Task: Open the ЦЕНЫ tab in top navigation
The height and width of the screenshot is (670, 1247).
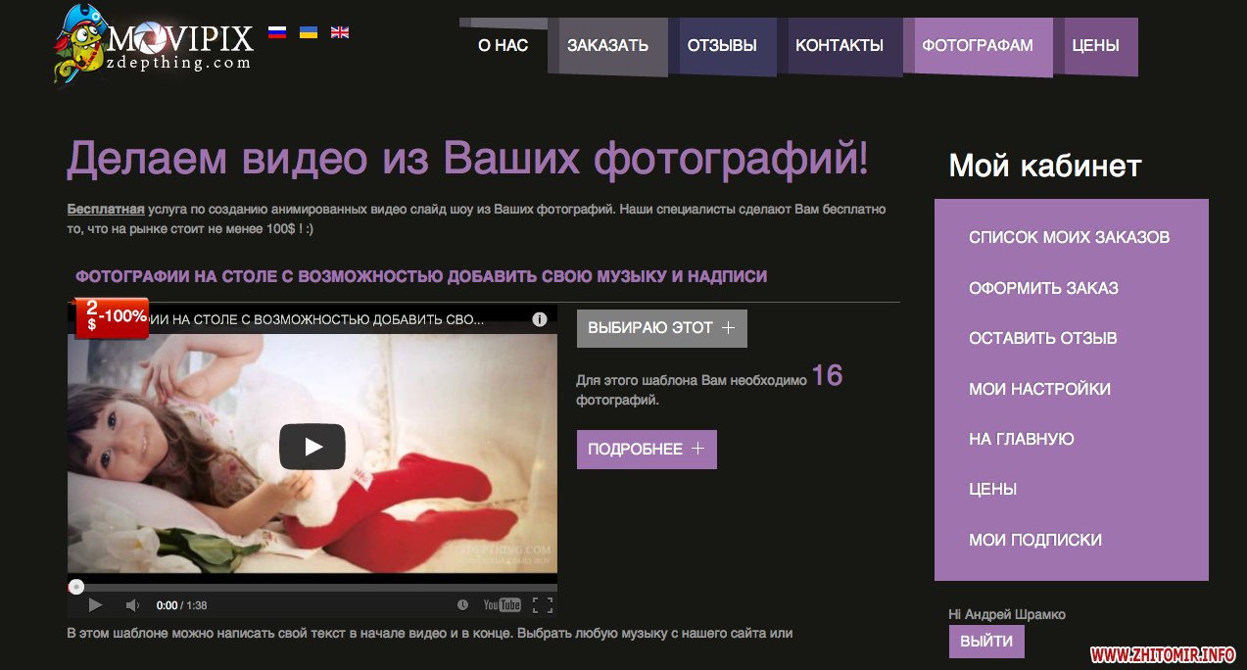Action: point(1095,45)
